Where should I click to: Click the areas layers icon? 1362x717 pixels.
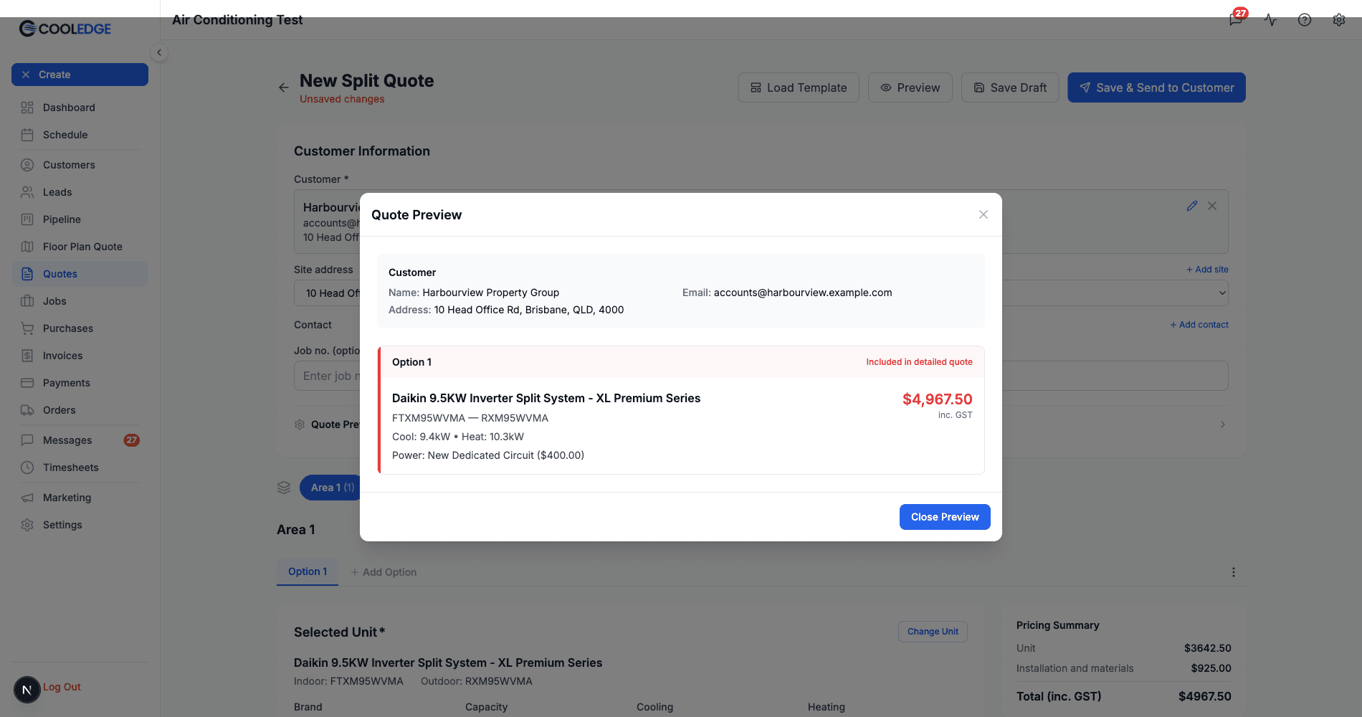[x=284, y=488]
